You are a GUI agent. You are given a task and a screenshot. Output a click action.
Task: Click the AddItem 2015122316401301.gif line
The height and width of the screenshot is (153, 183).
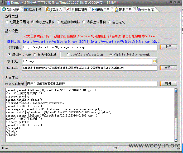click(51, 90)
